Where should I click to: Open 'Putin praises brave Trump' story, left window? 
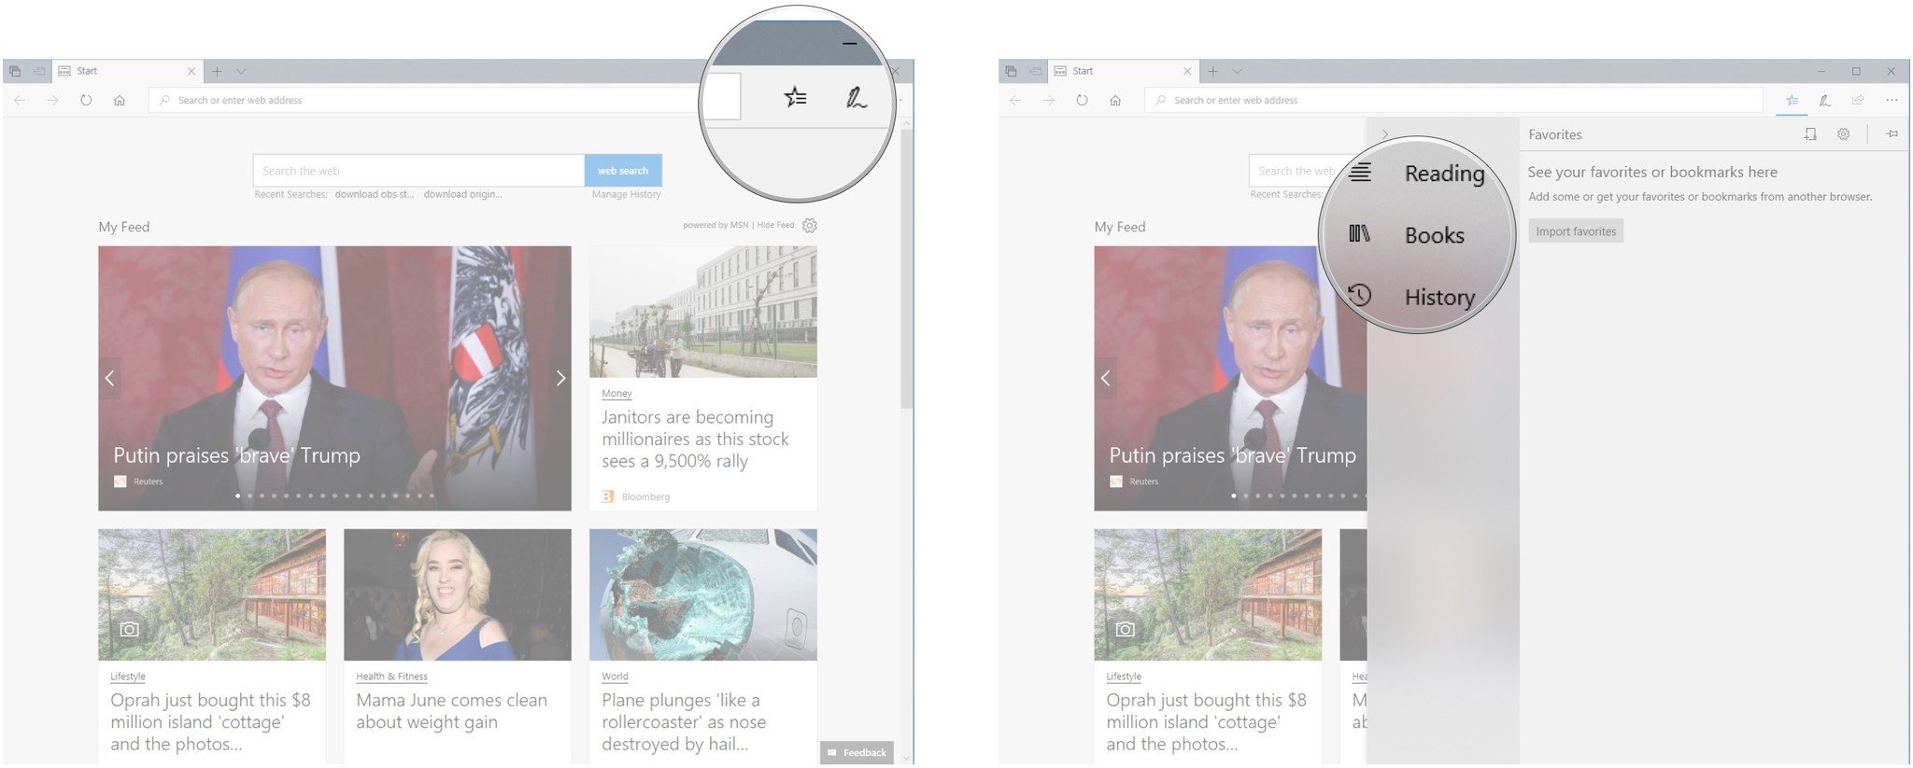(x=236, y=455)
